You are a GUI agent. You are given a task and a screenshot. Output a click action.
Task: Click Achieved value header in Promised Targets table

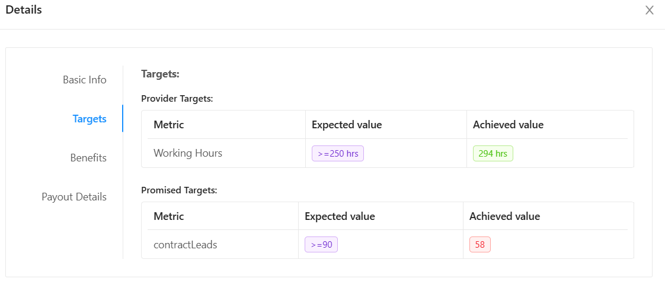pyautogui.click(x=504, y=216)
